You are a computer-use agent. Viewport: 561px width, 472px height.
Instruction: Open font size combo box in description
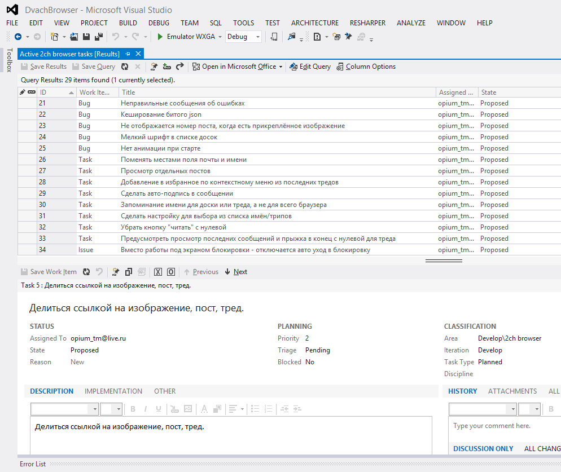(x=111, y=409)
